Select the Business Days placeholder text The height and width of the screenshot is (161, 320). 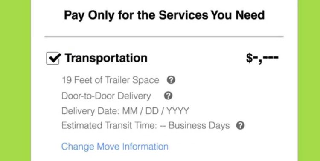(199, 126)
